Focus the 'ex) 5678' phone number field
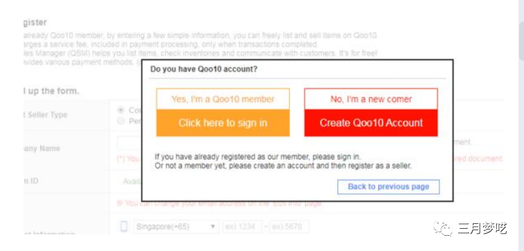Image resolution: width=524 pixels, height=251 pixels. (x=289, y=227)
